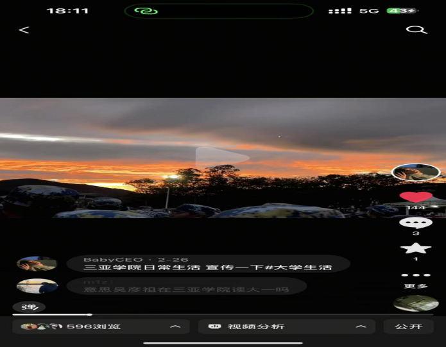Expand the 视频分析 panel
Screen dimensions: 446x347
[x=286, y=326]
